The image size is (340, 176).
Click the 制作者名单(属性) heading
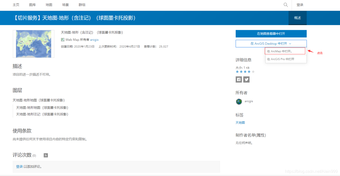pos(251,135)
